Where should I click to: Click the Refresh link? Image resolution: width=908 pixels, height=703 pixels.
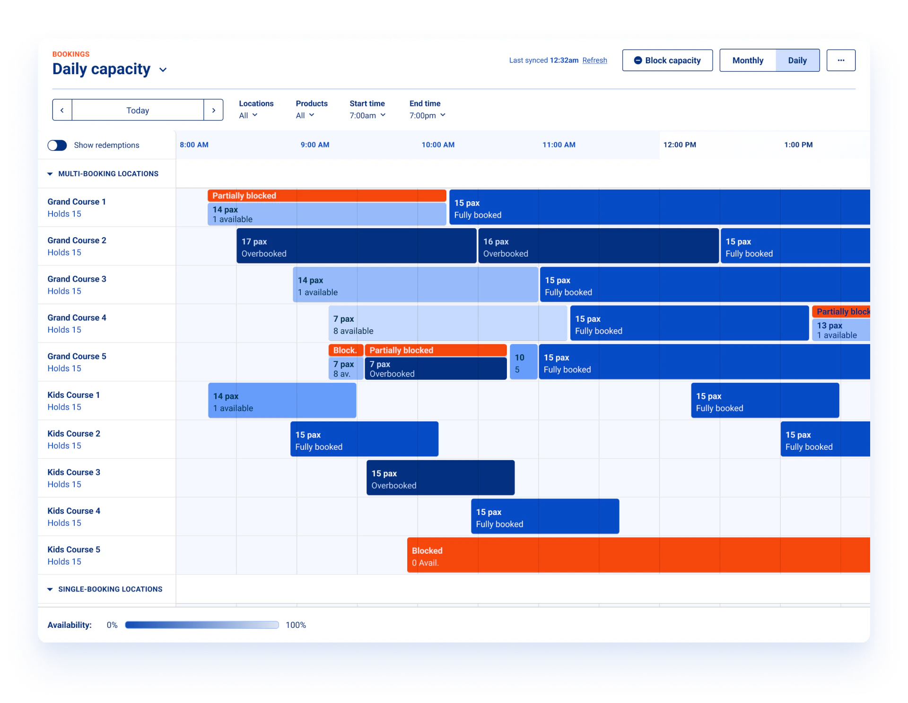(594, 60)
